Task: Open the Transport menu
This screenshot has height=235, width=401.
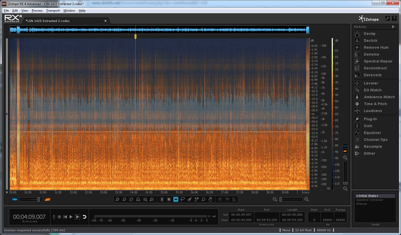Action: [x=53, y=11]
